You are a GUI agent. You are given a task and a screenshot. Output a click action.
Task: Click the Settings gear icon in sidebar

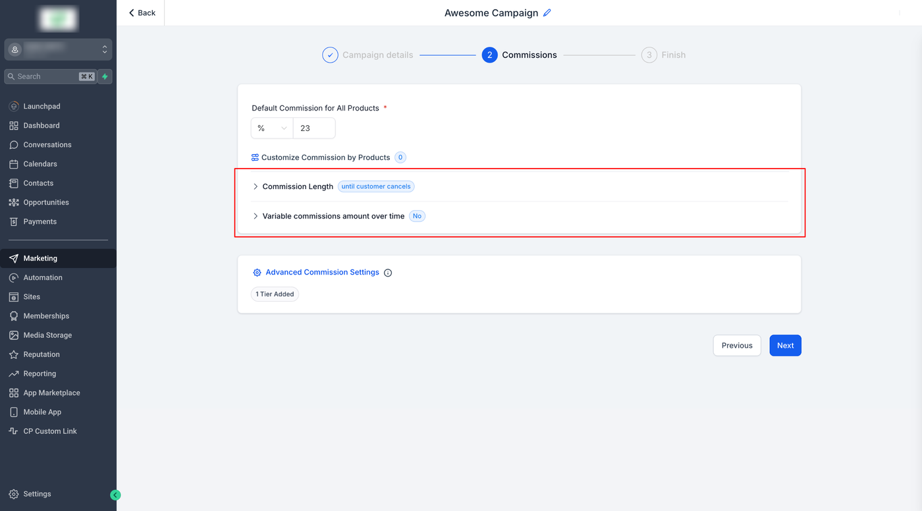point(14,494)
